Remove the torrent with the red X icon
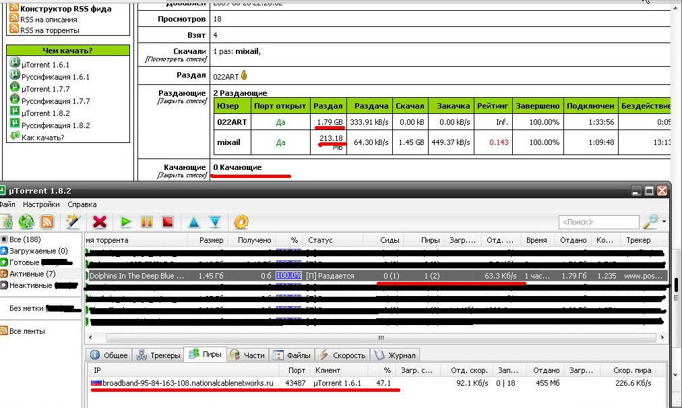Image resolution: width=682 pixels, height=408 pixels. (x=100, y=222)
